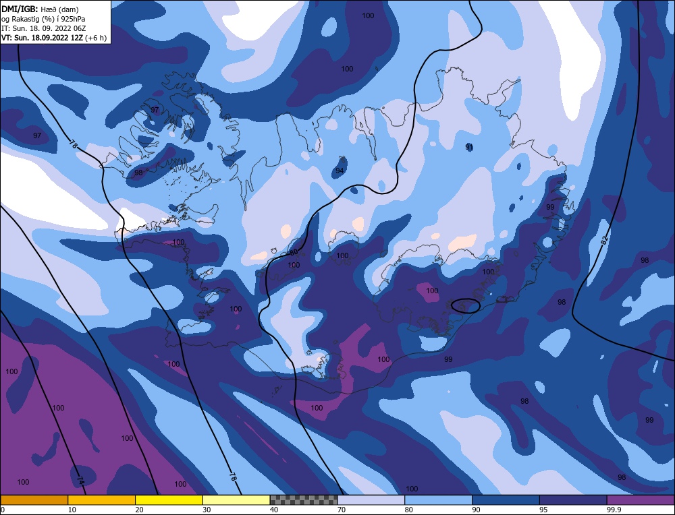Click the '82' contour line label
The image size is (675, 515).
[x=604, y=239]
